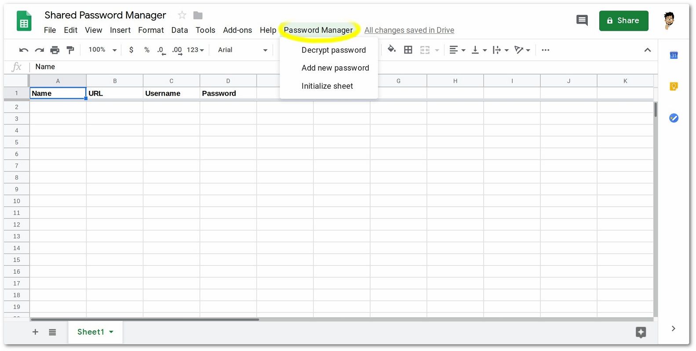Collapse the toolbar with up chevron
Viewport: 696px width, 351px height.
(x=648, y=50)
